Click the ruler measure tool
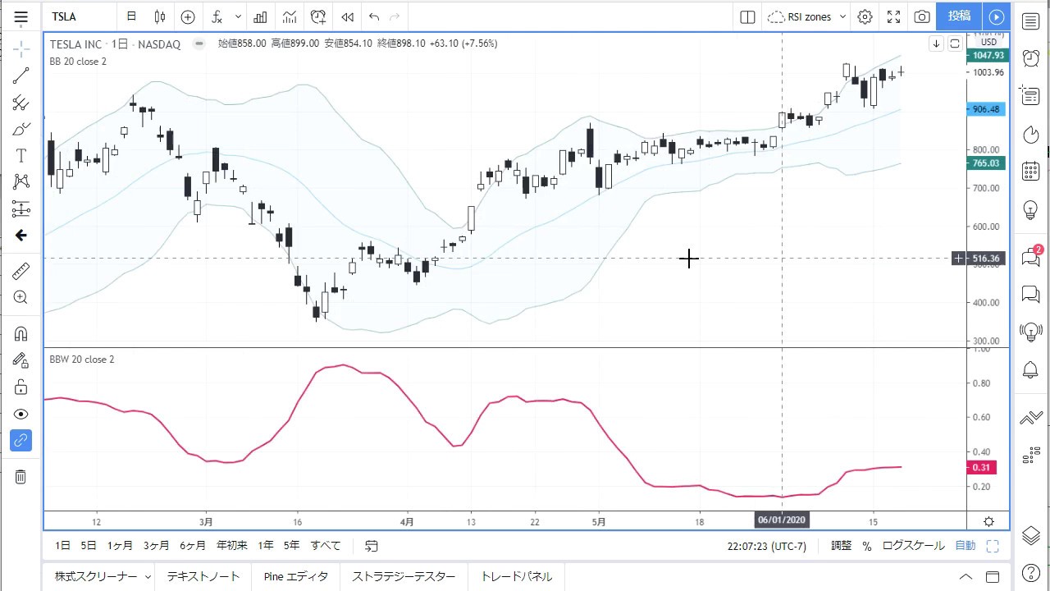1050x591 pixels. (x=21, y=271)
